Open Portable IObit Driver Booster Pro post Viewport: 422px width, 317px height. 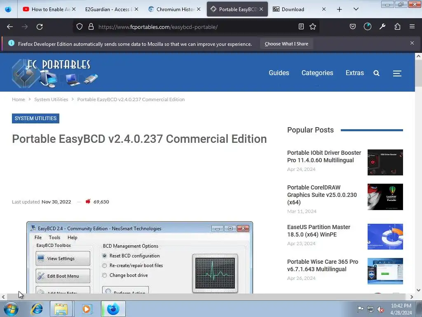(x=324, y=156)
